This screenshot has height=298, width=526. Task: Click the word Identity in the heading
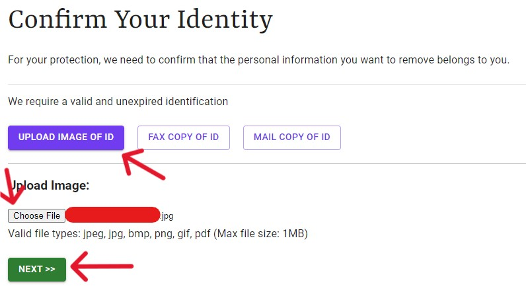223,20
